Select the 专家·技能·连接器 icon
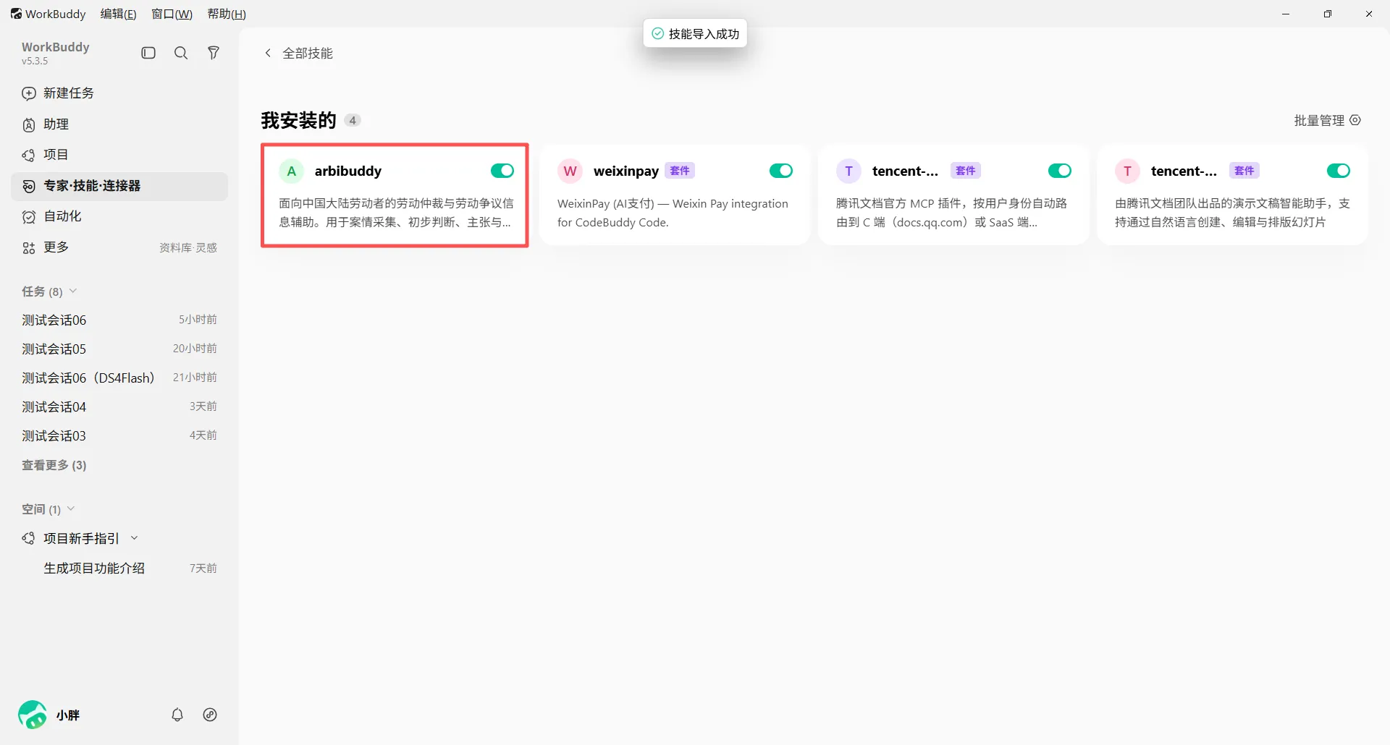1390x745 pixels. pos(29,186)
